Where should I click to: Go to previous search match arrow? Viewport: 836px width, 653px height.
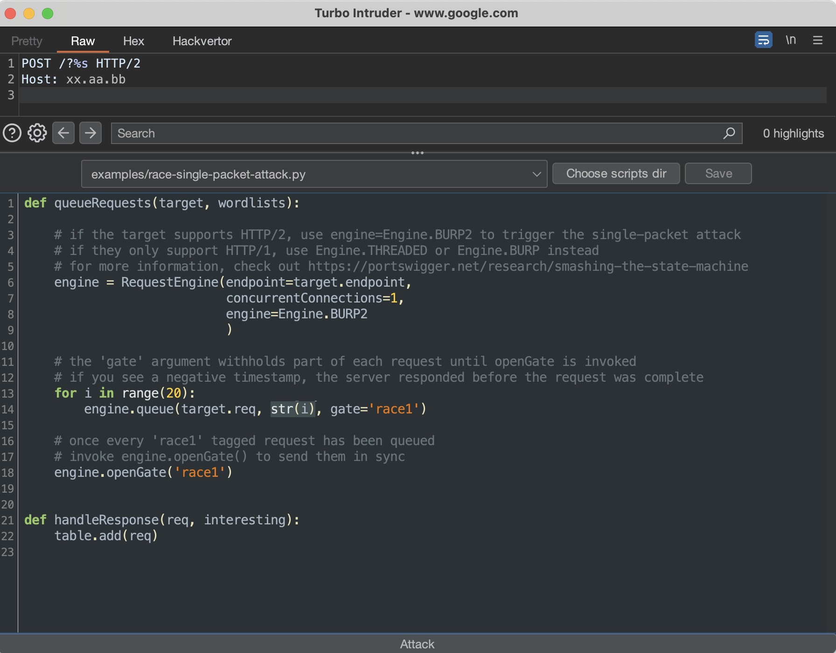pyautogui.click(x=63, y=133)
